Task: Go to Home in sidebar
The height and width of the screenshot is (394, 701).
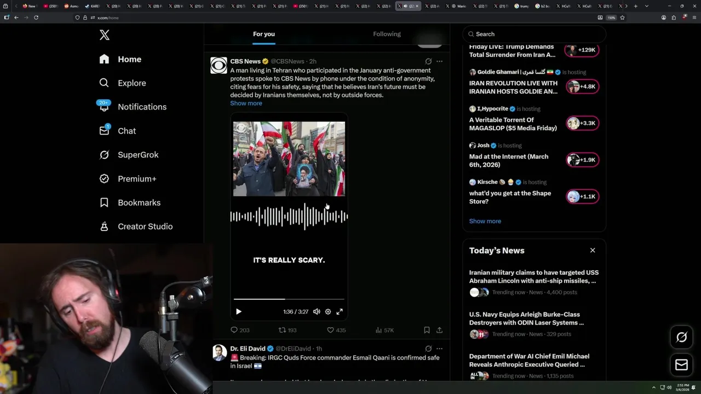Action: [120, 59]
